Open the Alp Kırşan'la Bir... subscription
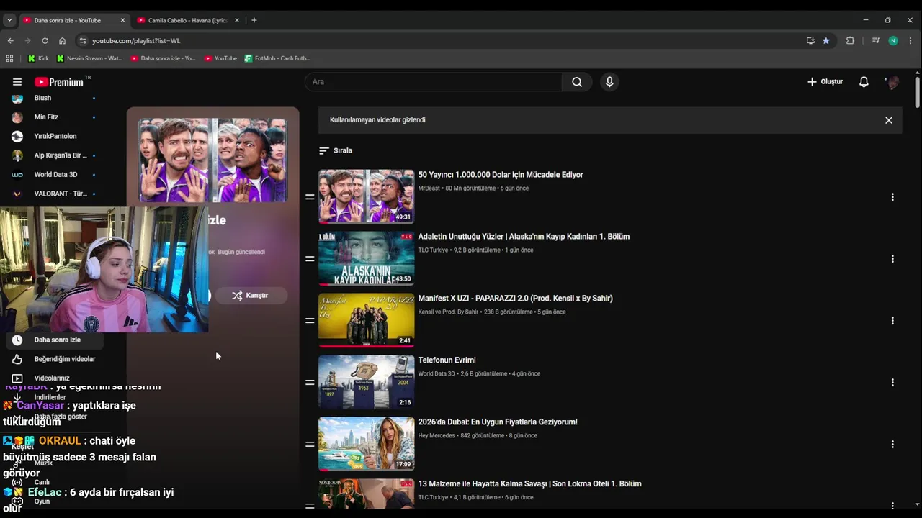Viewport: 922px width, 518px height. click(x=54, y=155)
